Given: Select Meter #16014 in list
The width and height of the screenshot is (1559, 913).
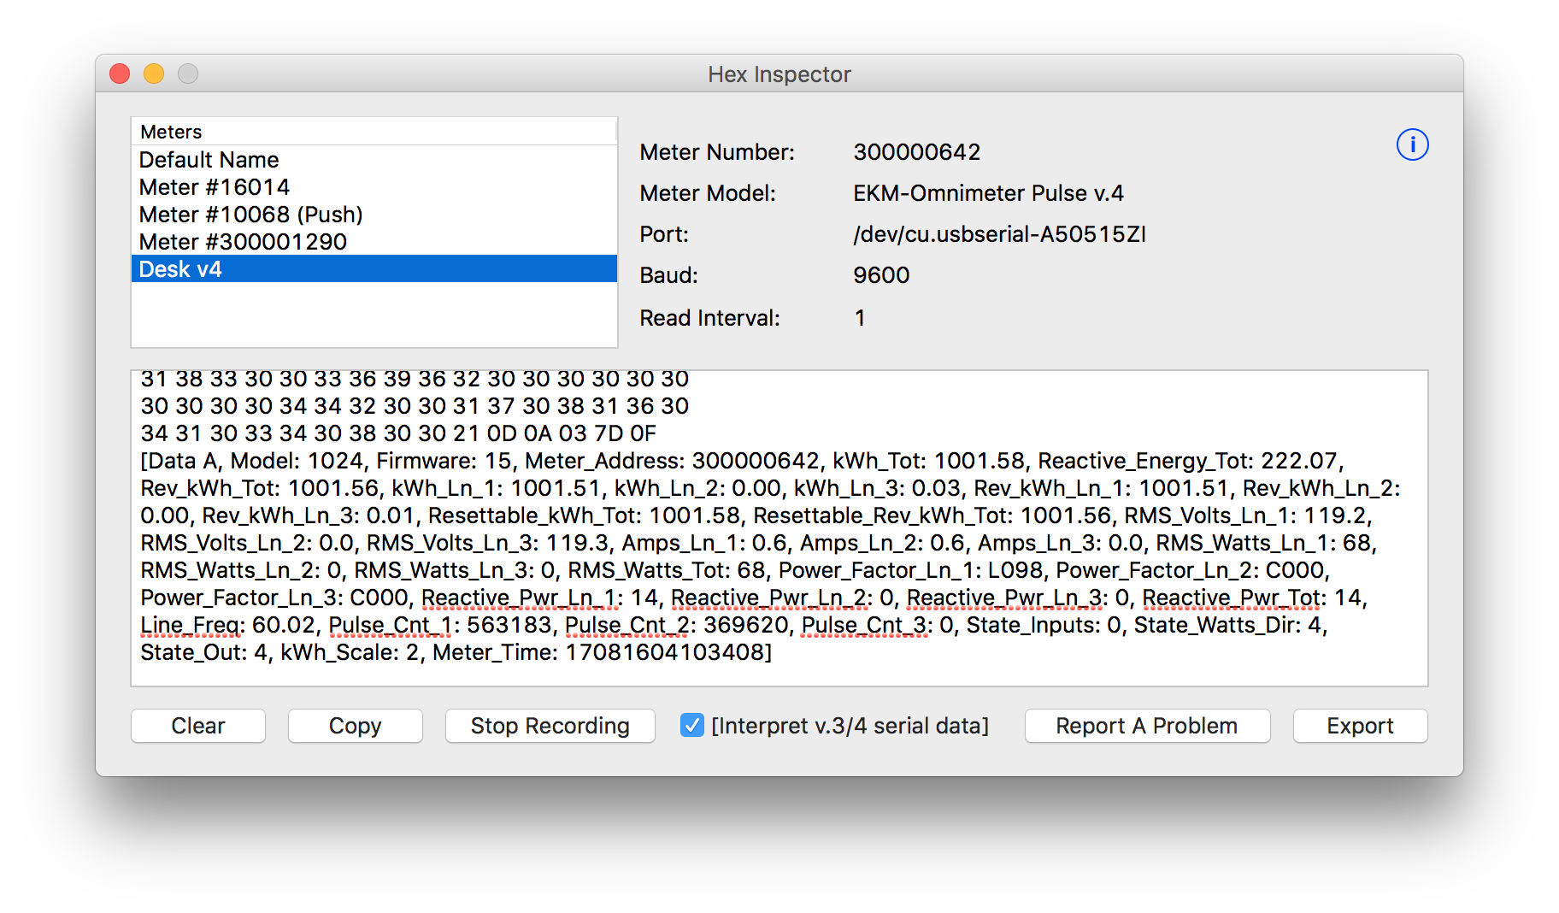Looking at the screenshot, I should 374,187.
